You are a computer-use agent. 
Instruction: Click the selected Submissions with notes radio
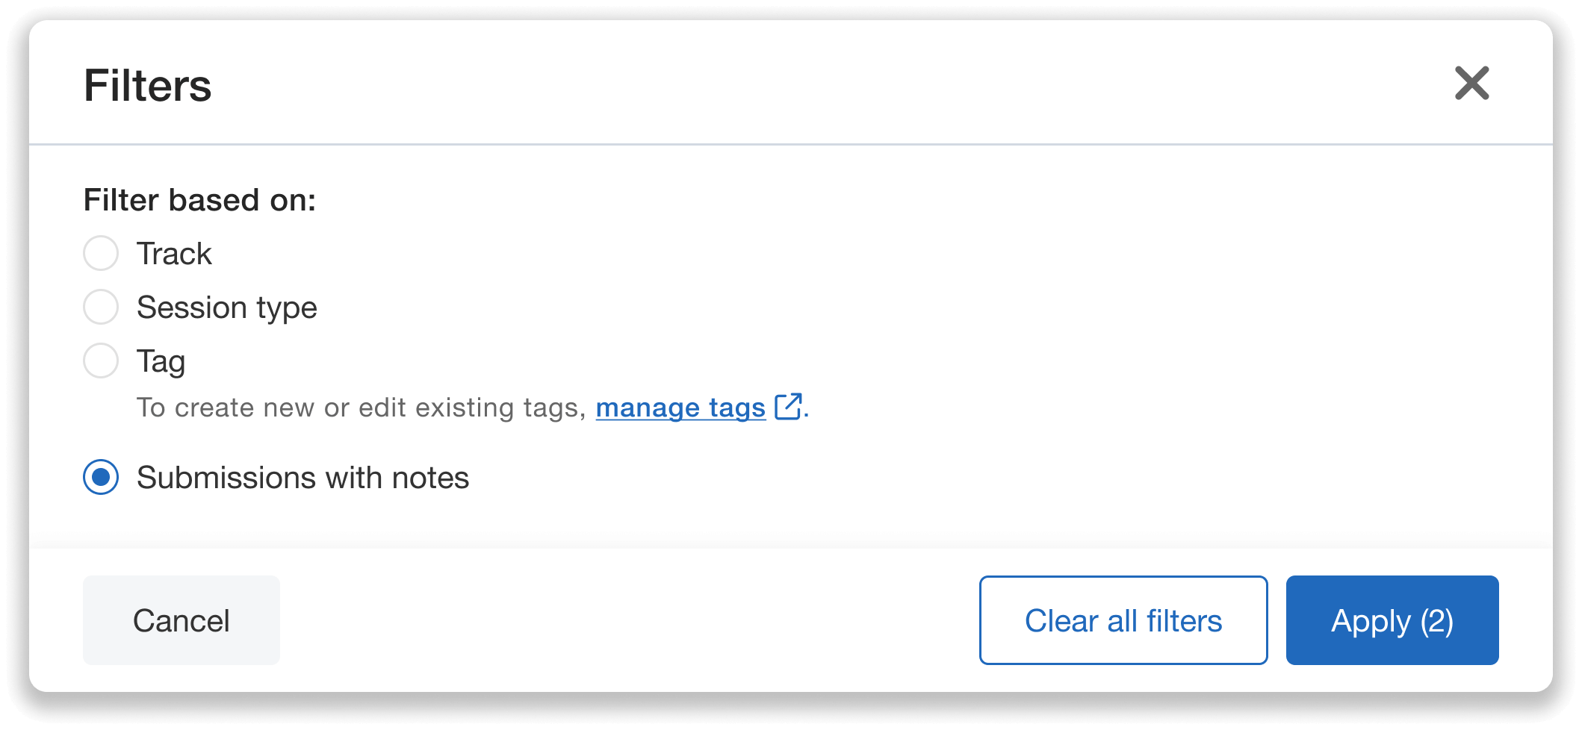[x=100, y=478]
